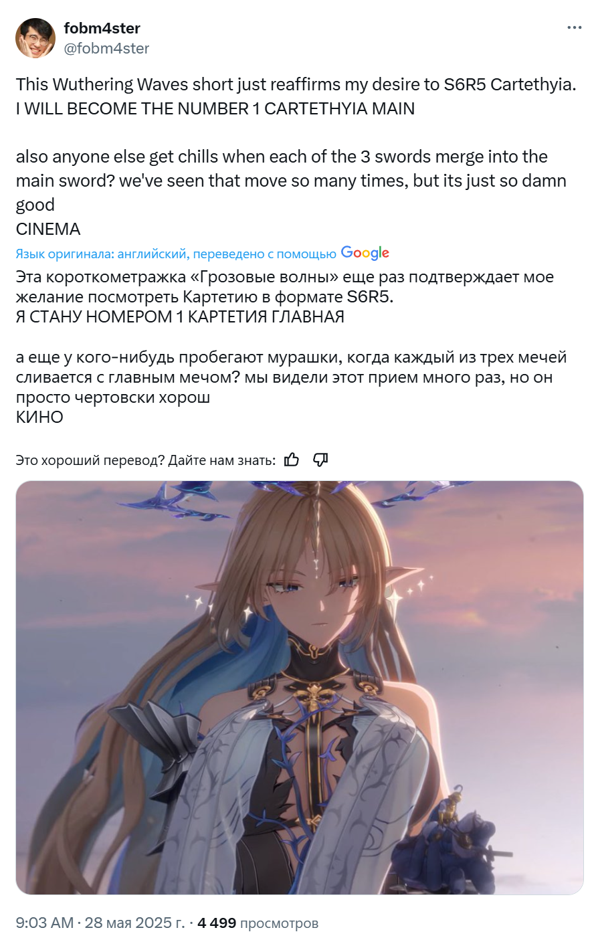Open the three-dot more options menu
The image size is (594, 944).
(574, 28)
